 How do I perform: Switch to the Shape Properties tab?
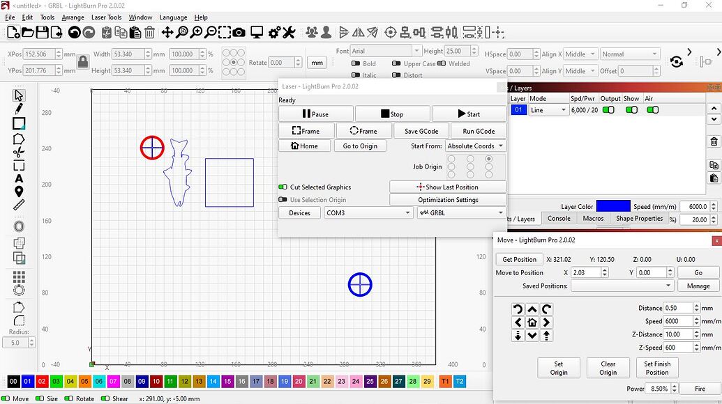pyautogui.click(x=639, y=218)
